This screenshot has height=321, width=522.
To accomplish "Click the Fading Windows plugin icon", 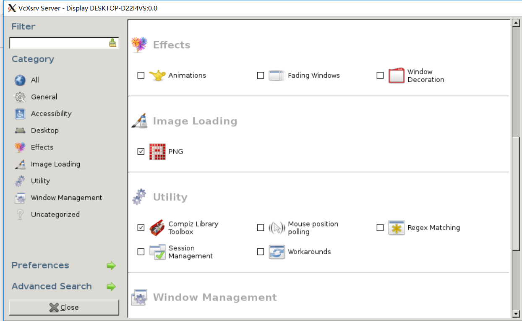I will point(277,76).
